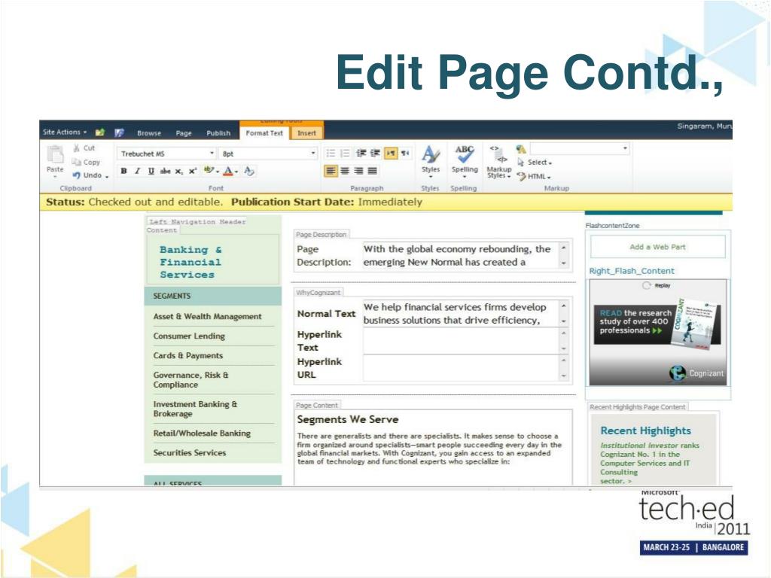771x578 pixels.
Task: Select the Format Text tab
Action: click(x=264, y=132)
